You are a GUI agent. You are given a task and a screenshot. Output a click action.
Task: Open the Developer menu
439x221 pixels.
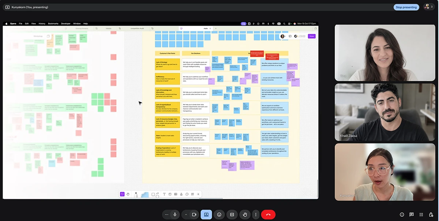66,23
